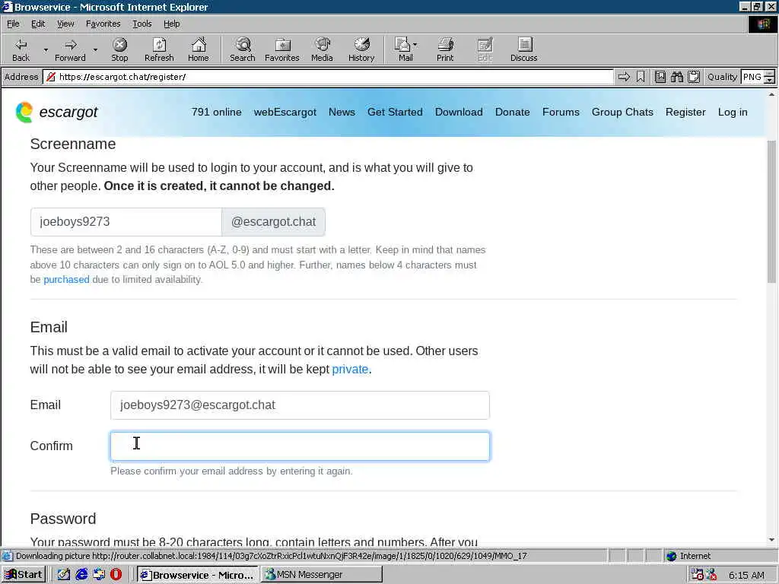The height and width of the screenshot is (584, 779).
Task: Open the Forward history dropdown arrow
Action: 95,49
